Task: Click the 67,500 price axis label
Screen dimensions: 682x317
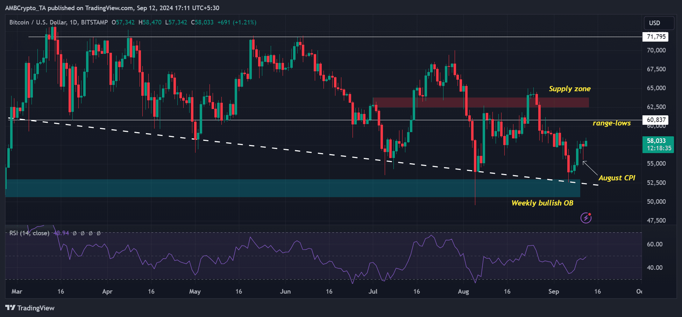Action: (656, 69)
